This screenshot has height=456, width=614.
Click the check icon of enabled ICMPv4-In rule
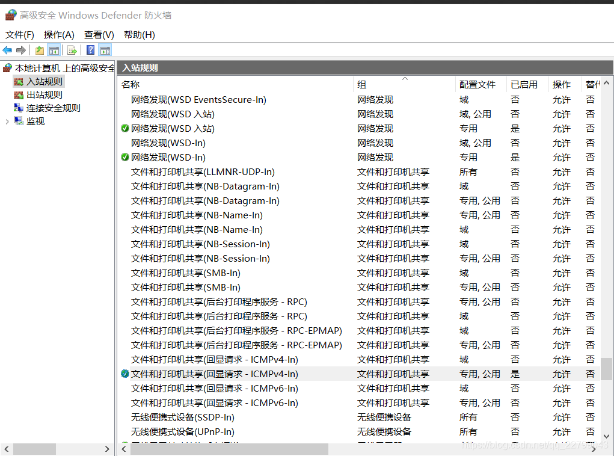(125, 374)
